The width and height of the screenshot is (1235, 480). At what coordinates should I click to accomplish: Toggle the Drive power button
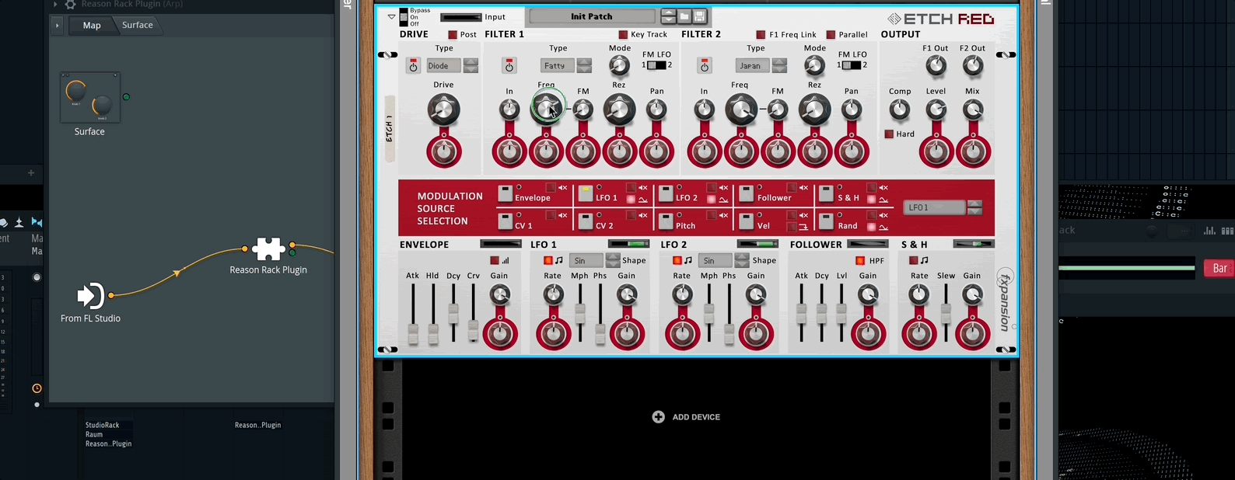(x=413, y=66)
